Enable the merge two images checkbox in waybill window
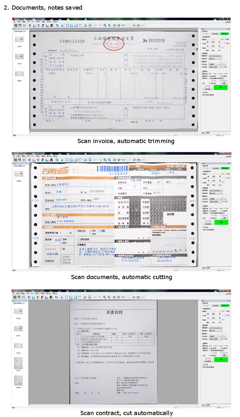Screen dimensions: 240x417 click(x=209, y=213)
